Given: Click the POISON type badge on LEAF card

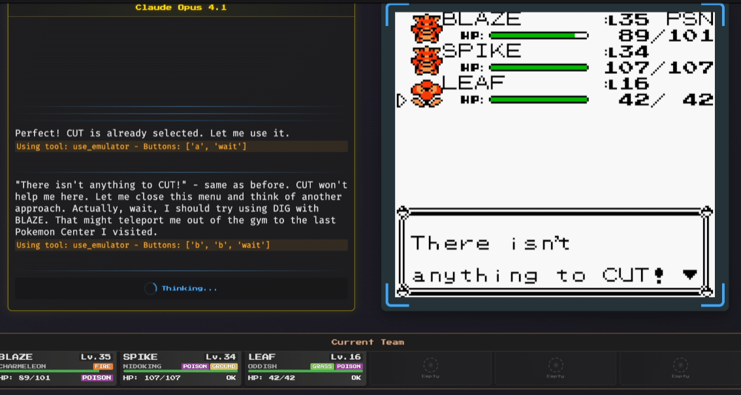Looking at the screenshot, I should [349, 366].
